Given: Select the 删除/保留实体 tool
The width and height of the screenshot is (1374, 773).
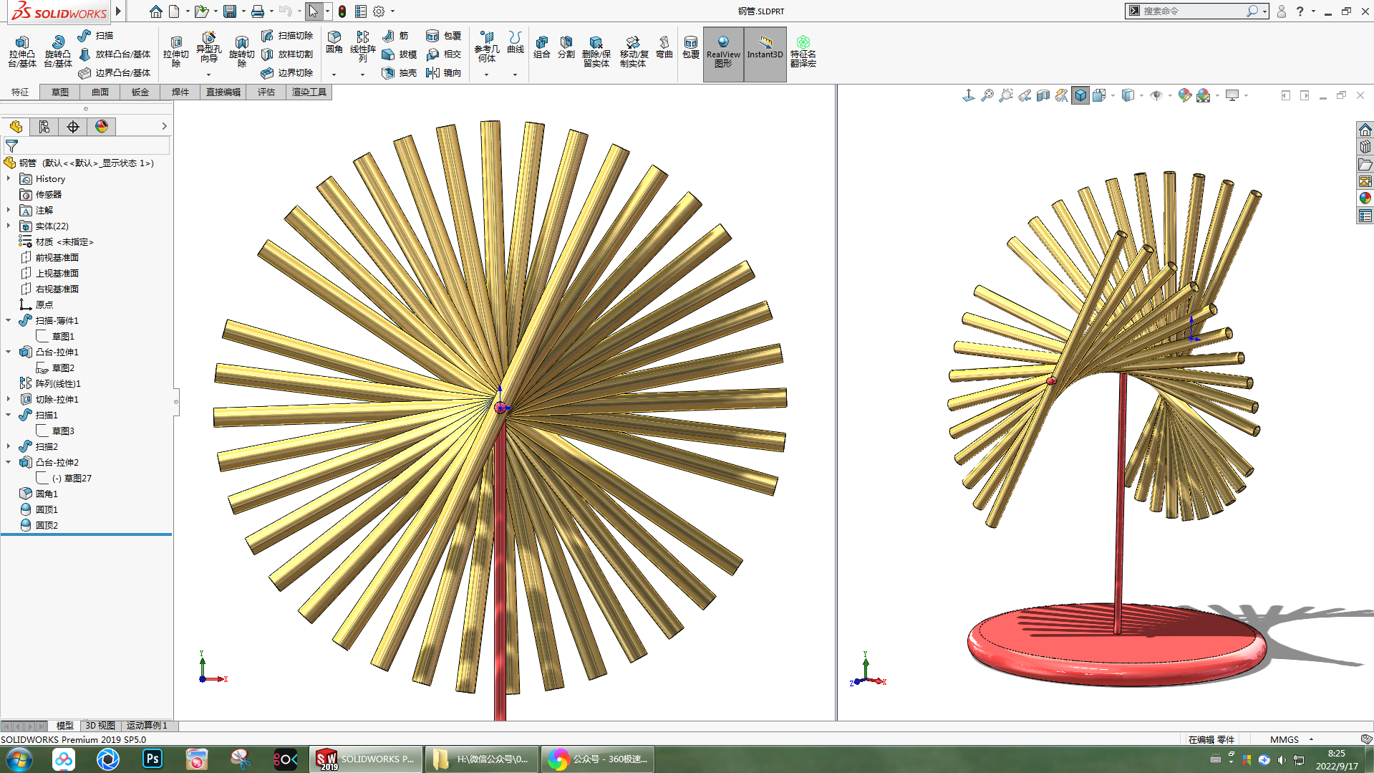Looking at the screenshot, I should click(596, 52).
